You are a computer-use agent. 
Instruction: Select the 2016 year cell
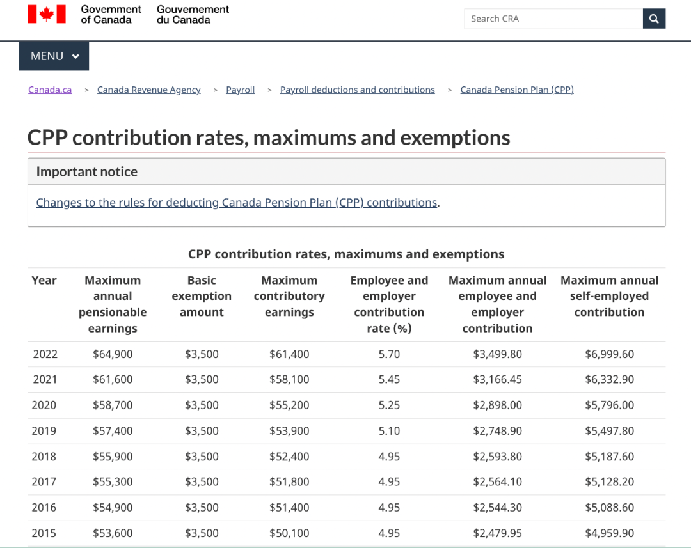pyautogui.click(x=44, y=508)
